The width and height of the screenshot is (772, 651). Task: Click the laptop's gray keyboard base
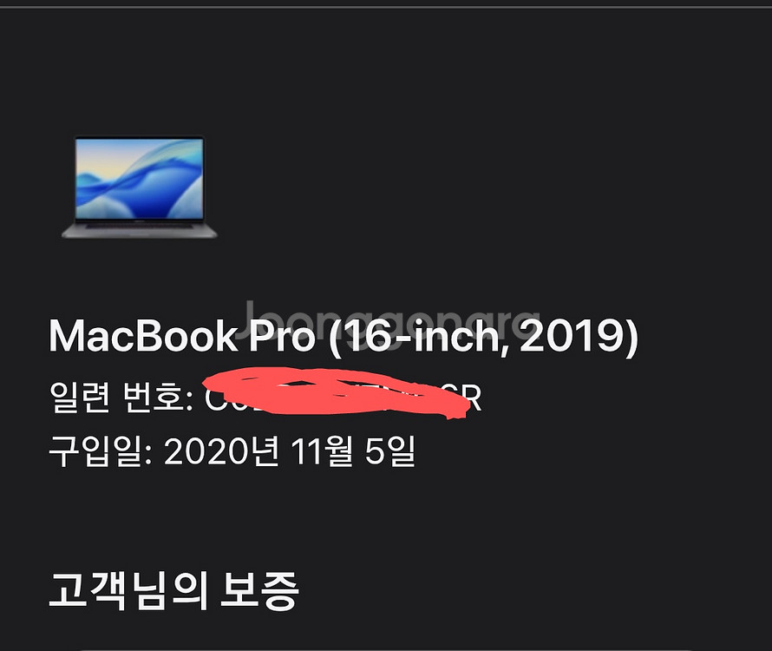[x=140, y=230]
